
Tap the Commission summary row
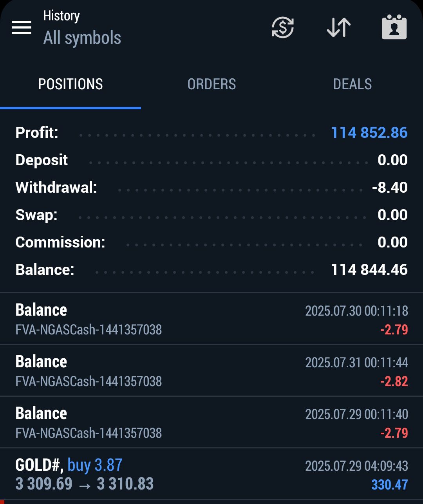click(x=211, y=242)
